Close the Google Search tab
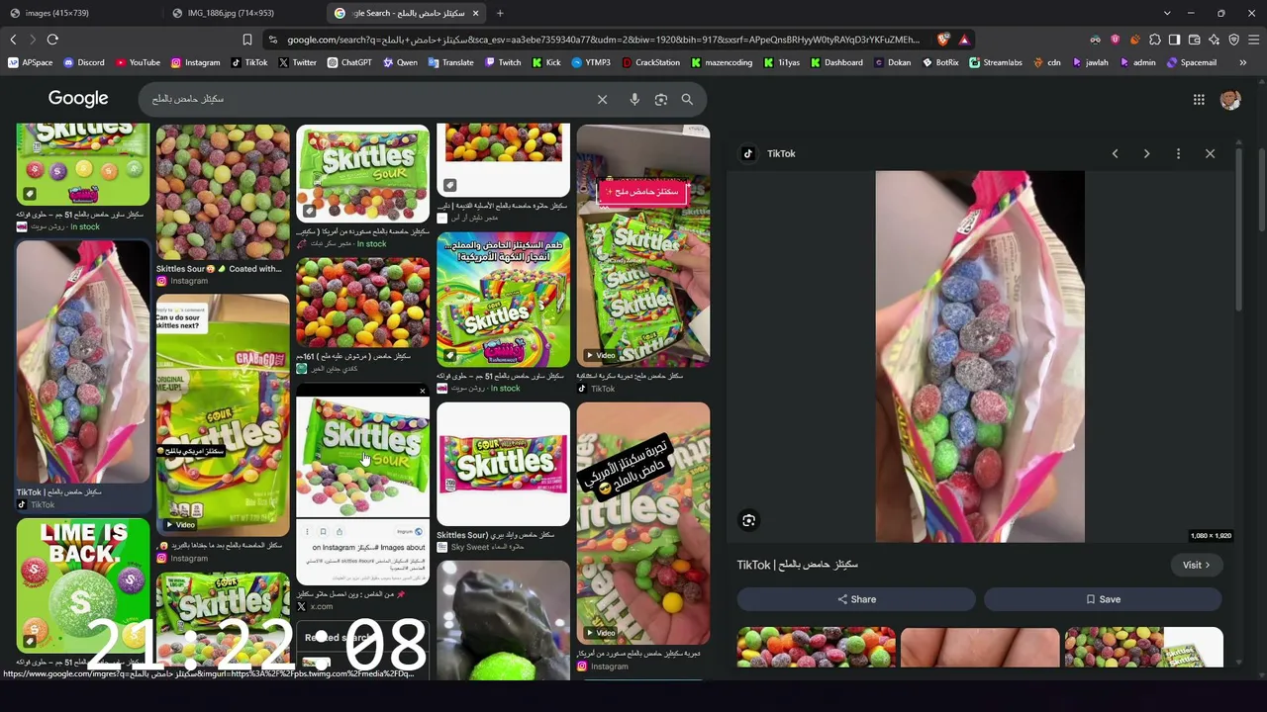 (x=475, y=13)
